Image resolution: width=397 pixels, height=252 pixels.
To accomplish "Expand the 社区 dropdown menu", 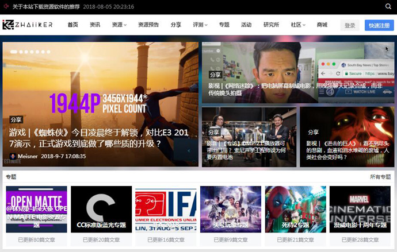I will coord(298,25).
